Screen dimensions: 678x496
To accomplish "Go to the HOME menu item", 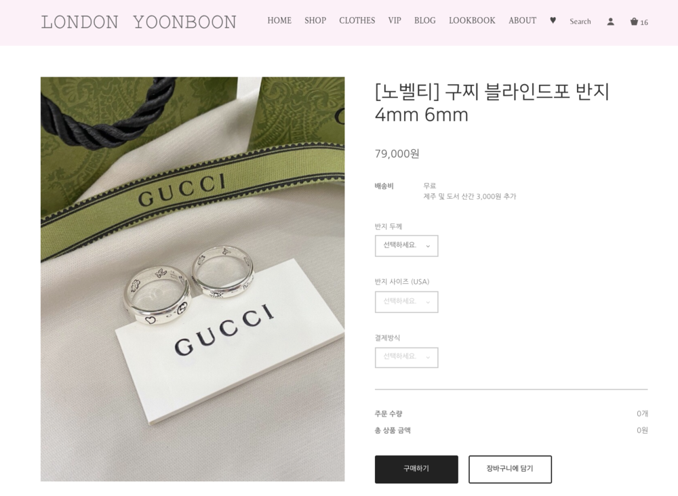I will pos(279,21).
